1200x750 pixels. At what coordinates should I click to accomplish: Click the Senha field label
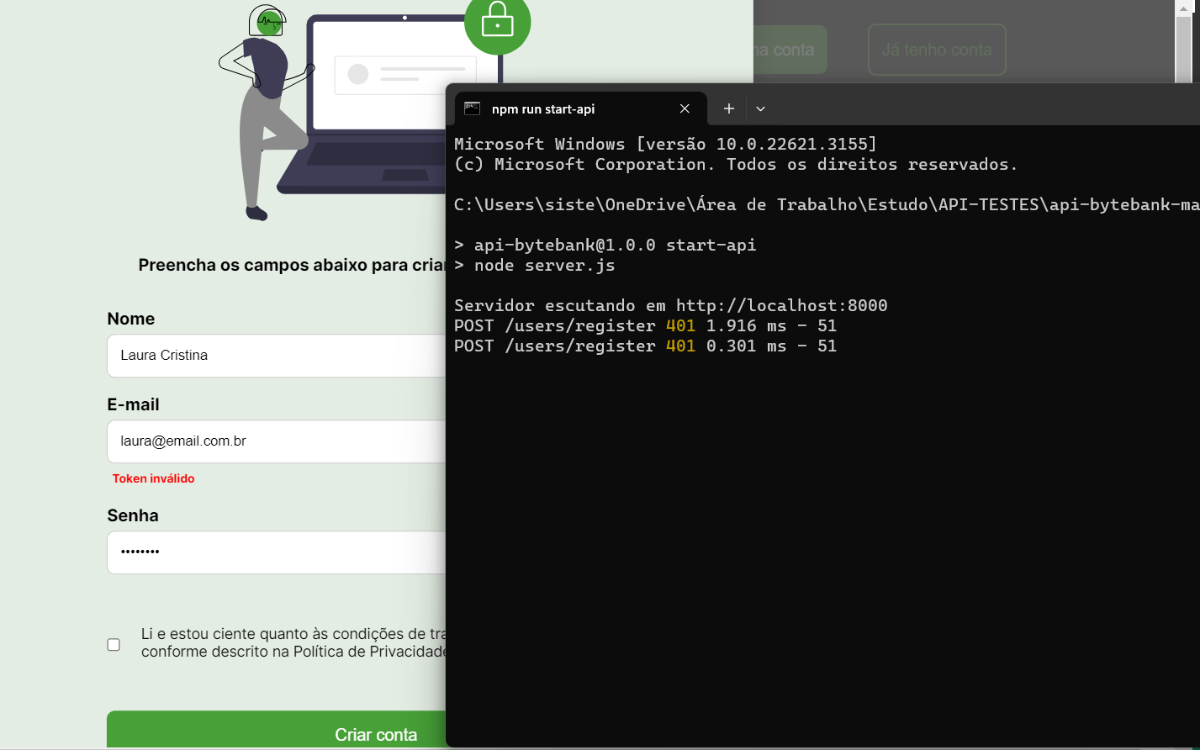click(x=133, y=515)
